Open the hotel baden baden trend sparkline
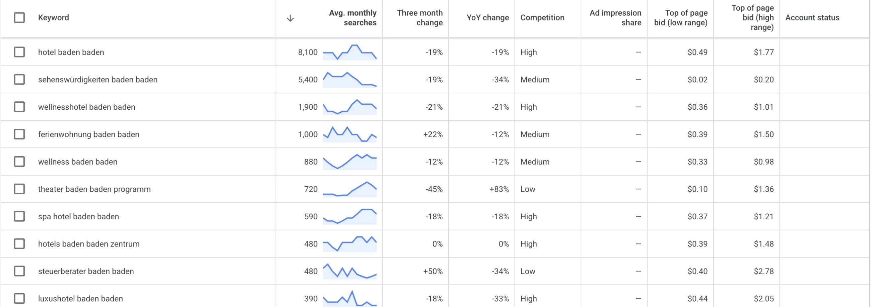 350,52
